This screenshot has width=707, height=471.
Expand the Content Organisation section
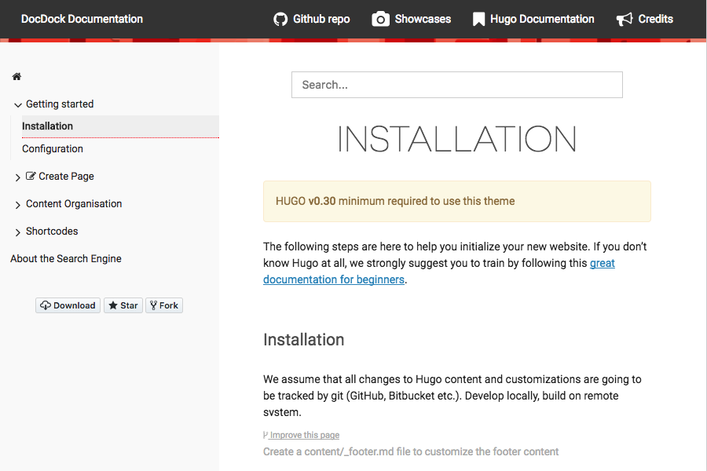click(x=18, y=205)
